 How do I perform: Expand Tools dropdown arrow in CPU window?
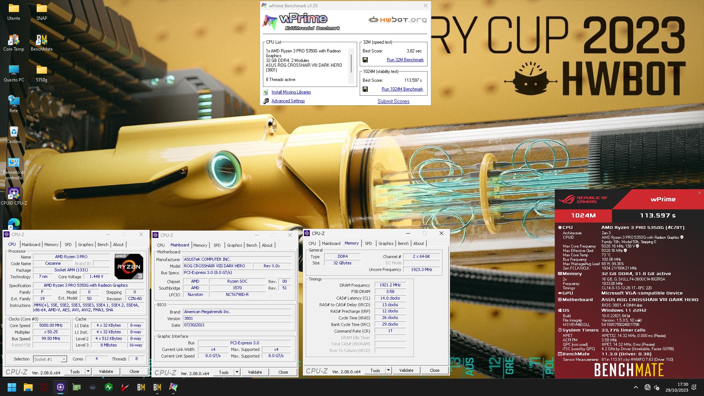tap(88, 371)
